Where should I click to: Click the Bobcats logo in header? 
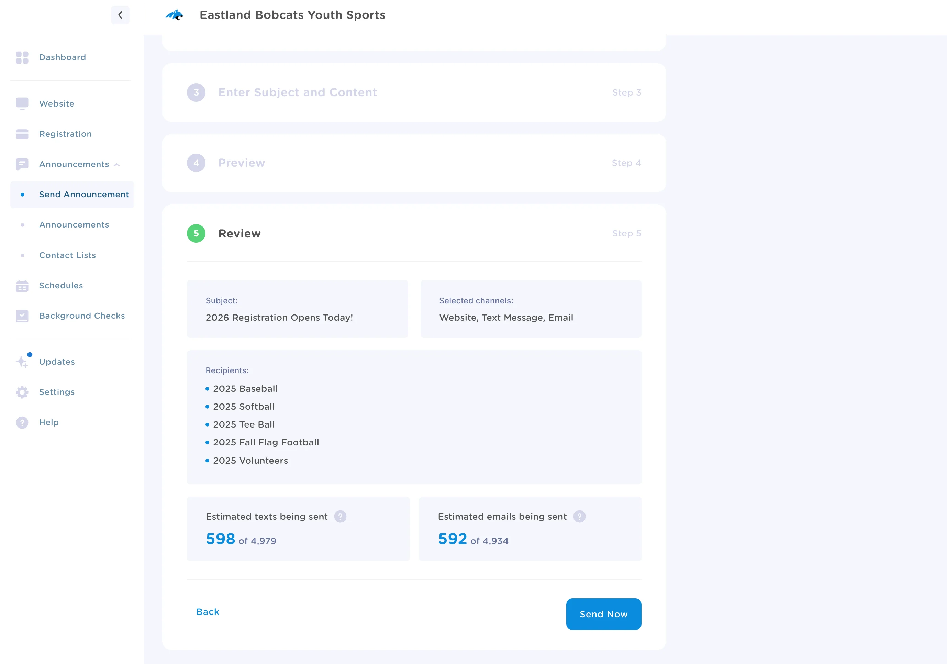[175, 15]
